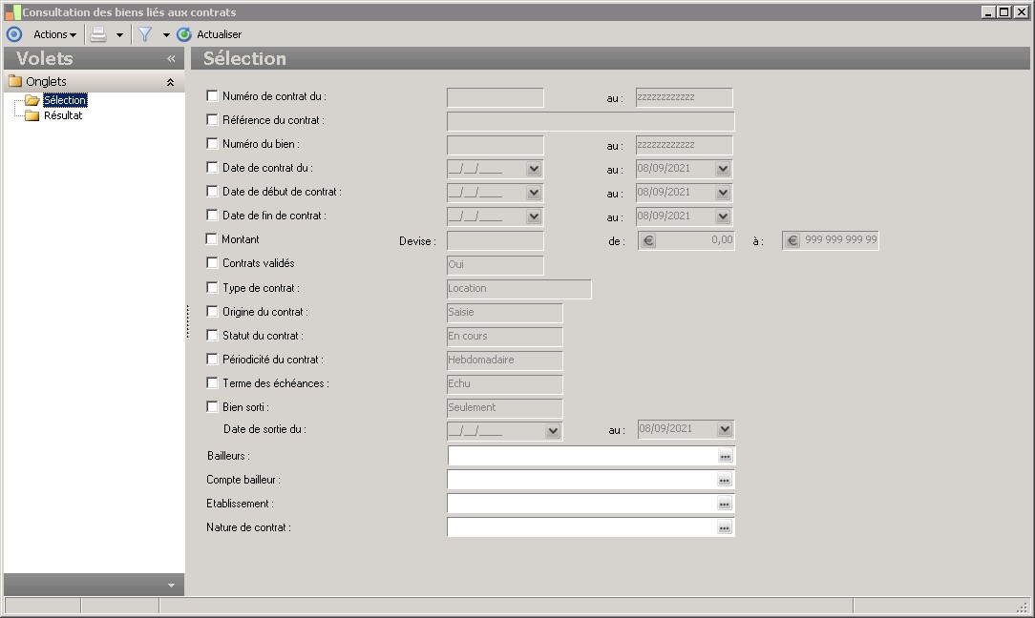
Task: Click the Actualiser button label
Action: pyautogui.click(x=219, y=34)
